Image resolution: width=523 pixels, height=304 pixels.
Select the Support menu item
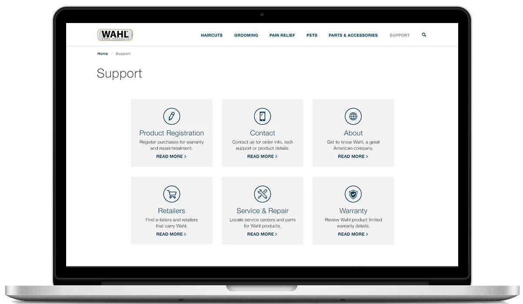pos(400,35)
